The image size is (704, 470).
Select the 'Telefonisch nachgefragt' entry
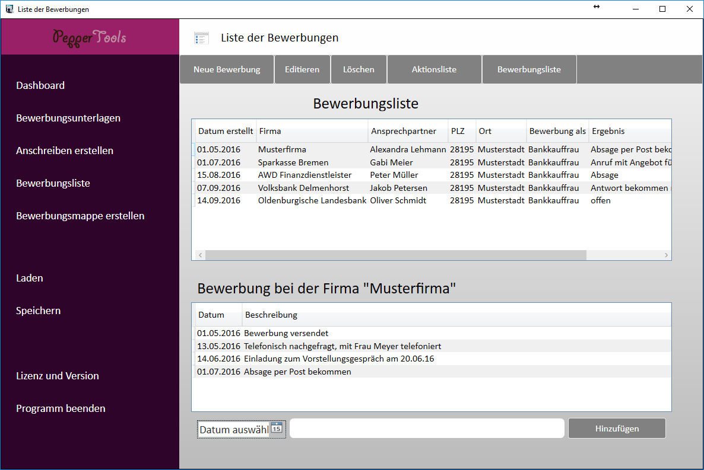433,346
